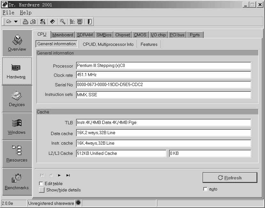The width and height of the screenshot is (265, 208).
Task: Click the TLB field
Action: click(x=163, y=122)
